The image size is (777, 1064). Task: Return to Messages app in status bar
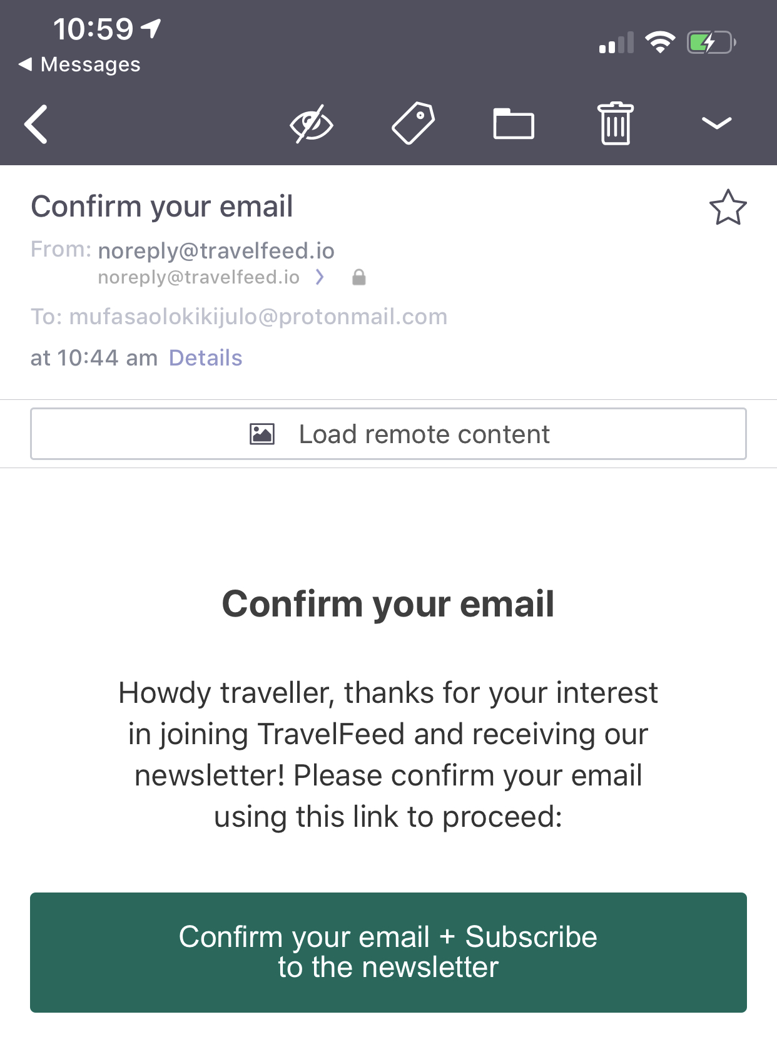tap(79, 64)
